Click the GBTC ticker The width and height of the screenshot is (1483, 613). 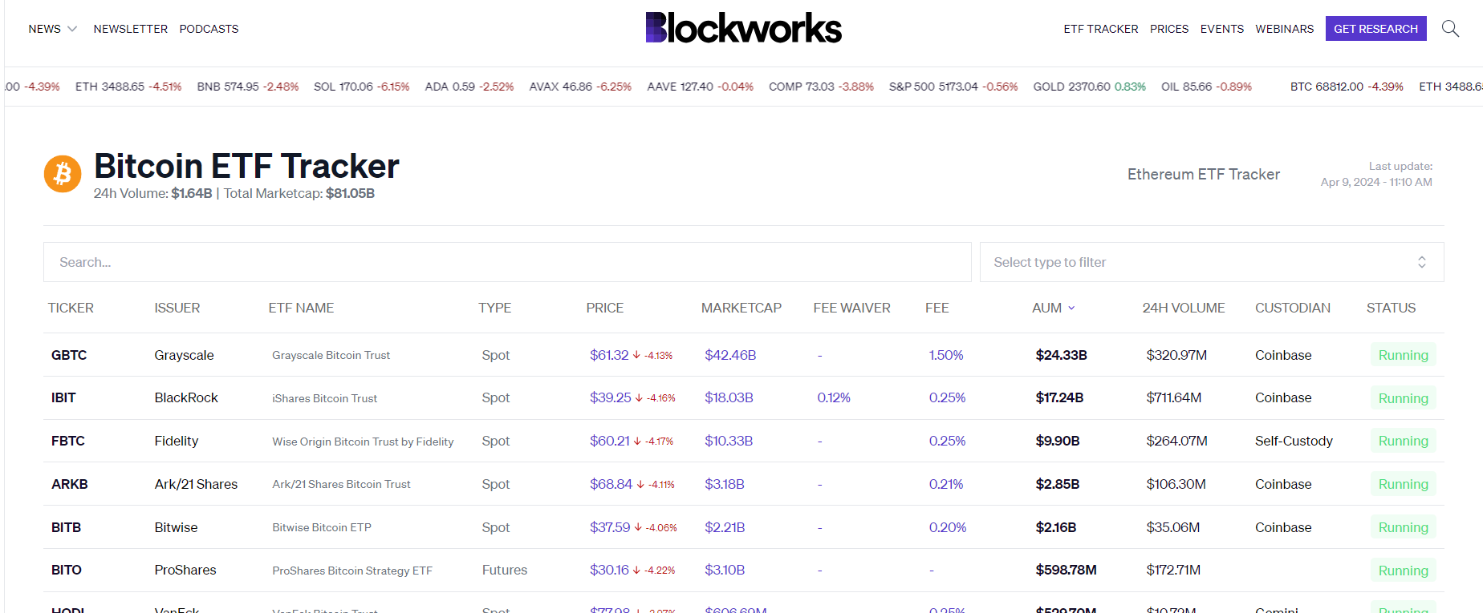[x=69, y=355]
